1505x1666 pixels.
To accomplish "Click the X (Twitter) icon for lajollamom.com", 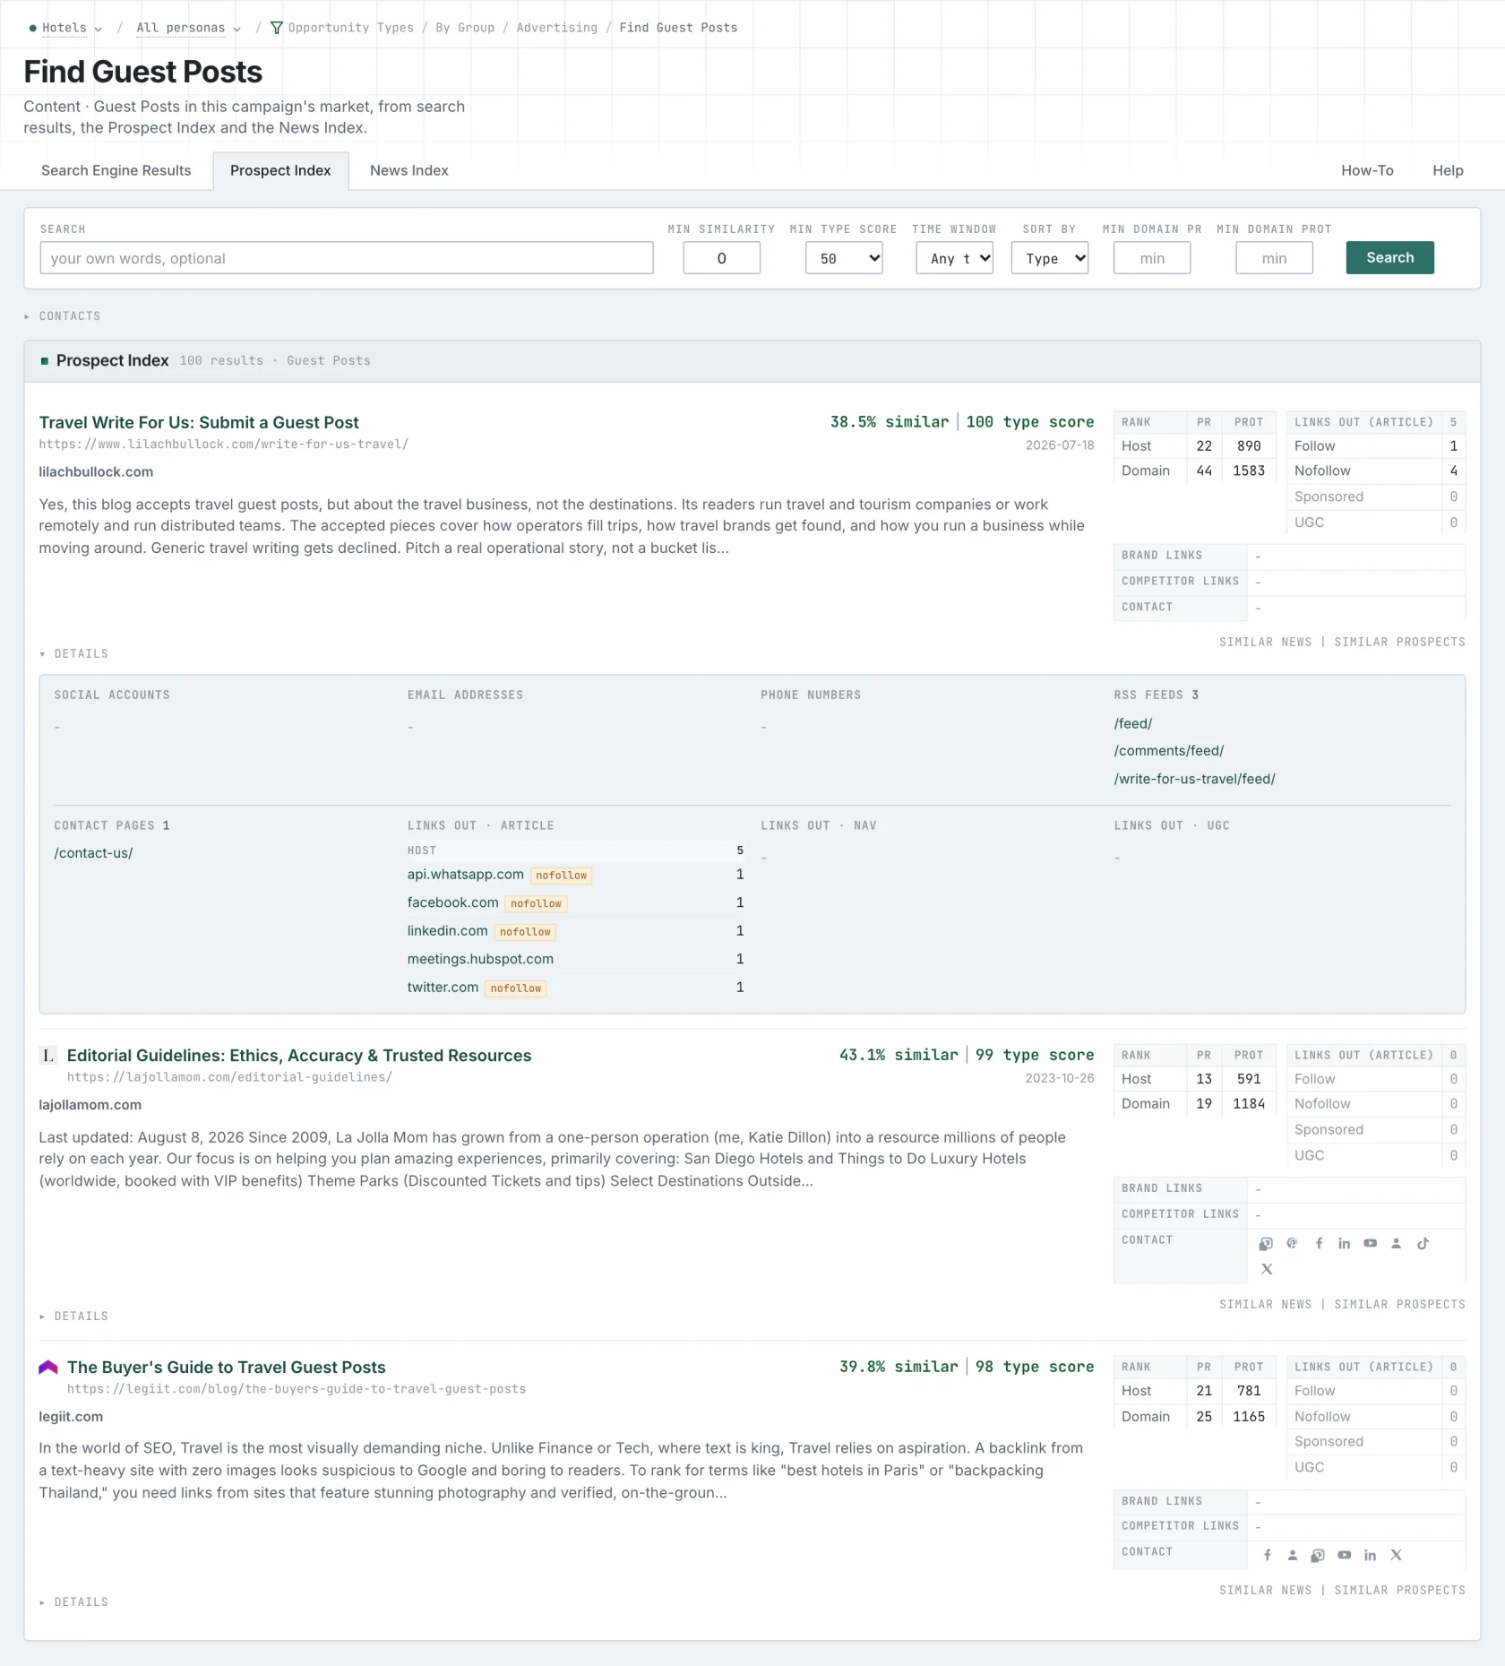I will [x=1266, y=1269].
